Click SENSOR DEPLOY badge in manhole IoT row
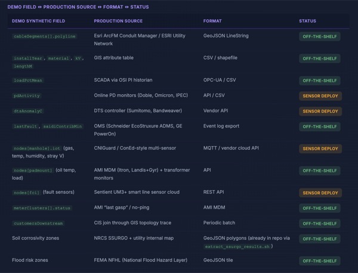Viewport: 358px width, 273px height. (320, 148)
